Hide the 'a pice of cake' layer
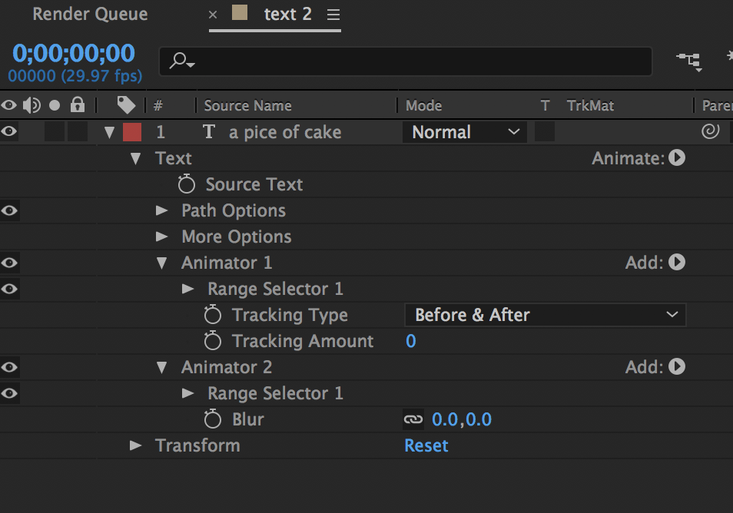Screen dimensions: 733x513 coord(9,132)
